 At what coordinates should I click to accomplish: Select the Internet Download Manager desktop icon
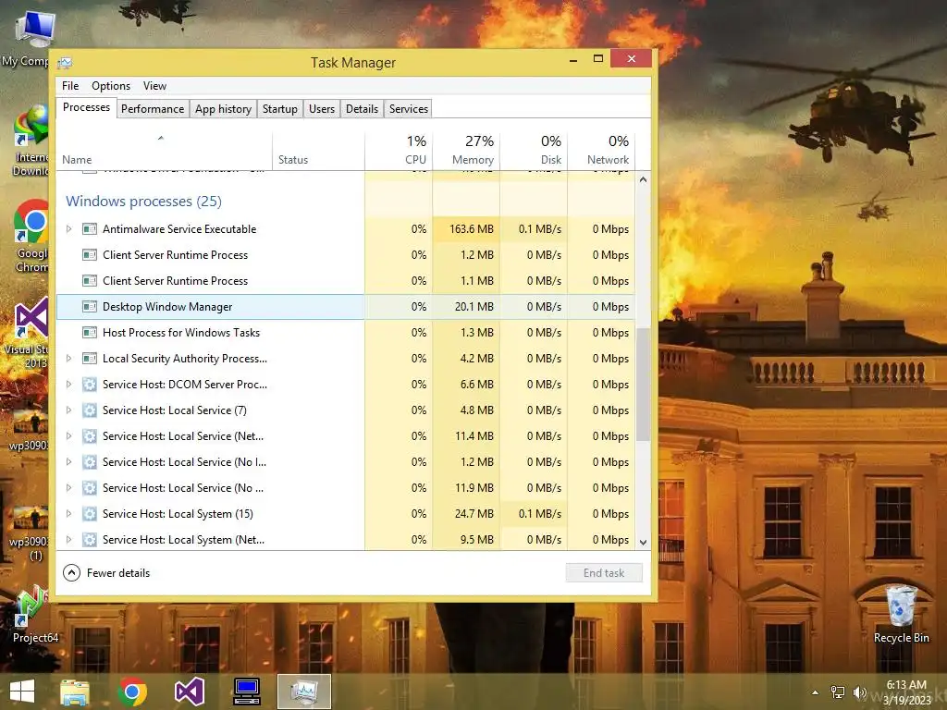(31, 141)
